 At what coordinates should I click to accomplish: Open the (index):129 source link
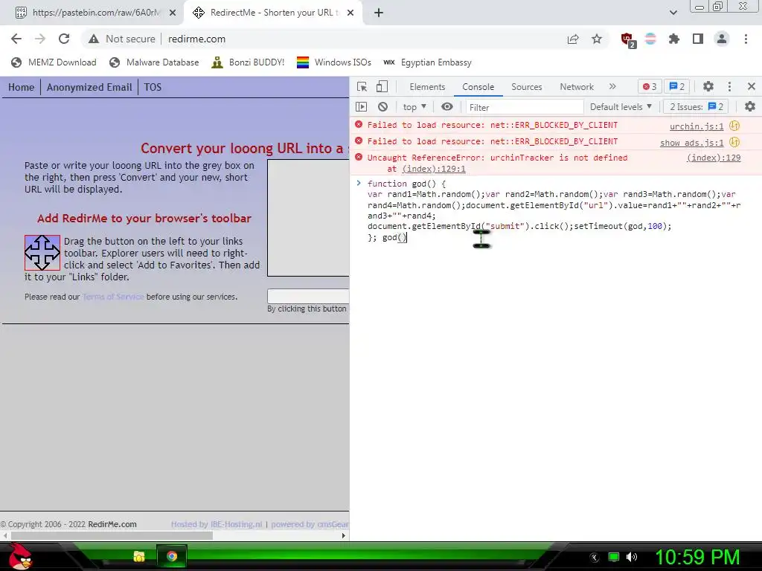coord(714,158)
